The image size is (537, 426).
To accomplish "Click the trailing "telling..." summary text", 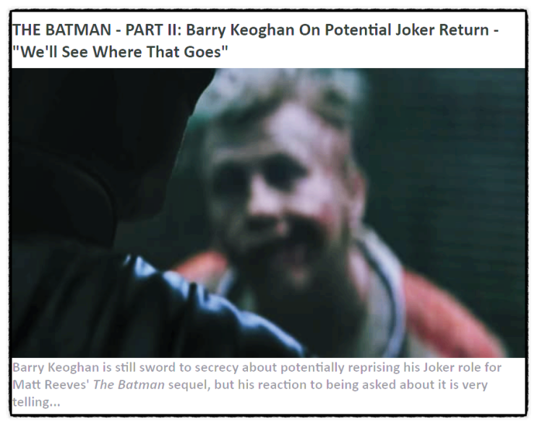I will tap(36, 401).
